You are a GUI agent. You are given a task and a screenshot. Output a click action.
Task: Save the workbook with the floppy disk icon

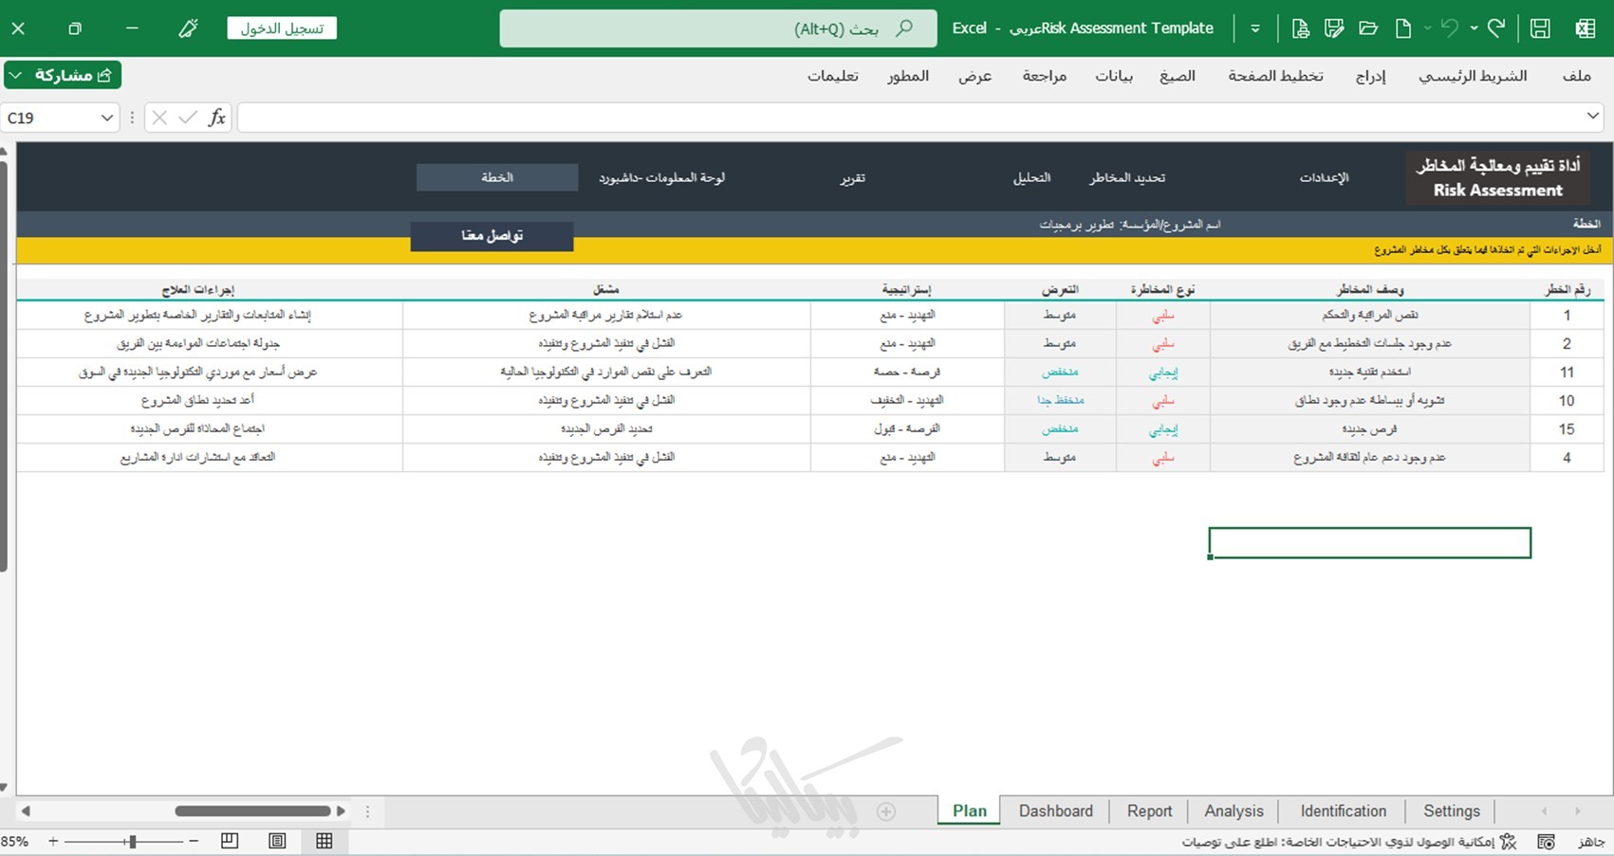click(1540, 28)
